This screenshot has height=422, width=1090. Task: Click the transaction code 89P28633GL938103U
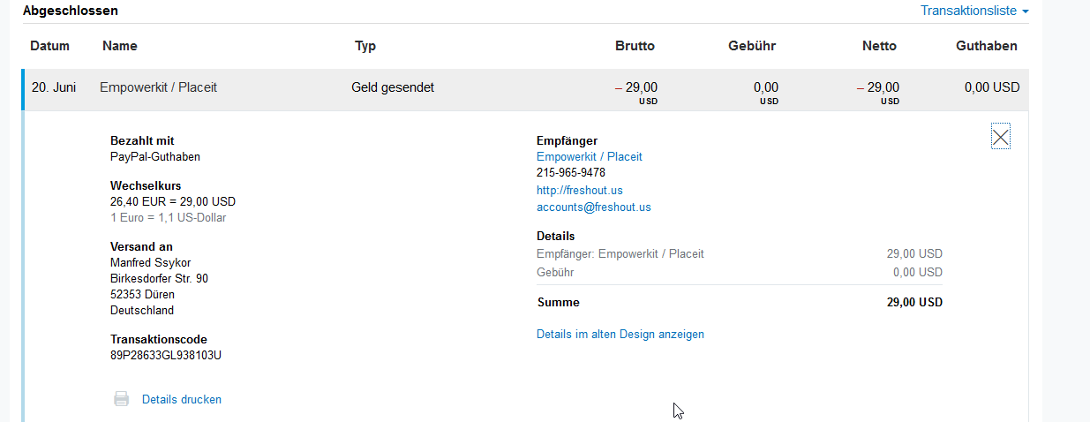(166, 356)
